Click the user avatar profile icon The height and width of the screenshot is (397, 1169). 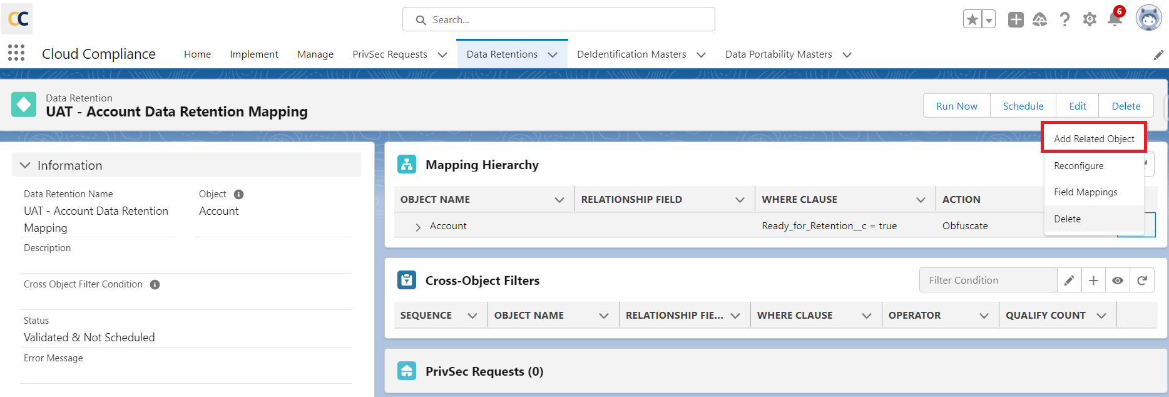point(1148,19)
